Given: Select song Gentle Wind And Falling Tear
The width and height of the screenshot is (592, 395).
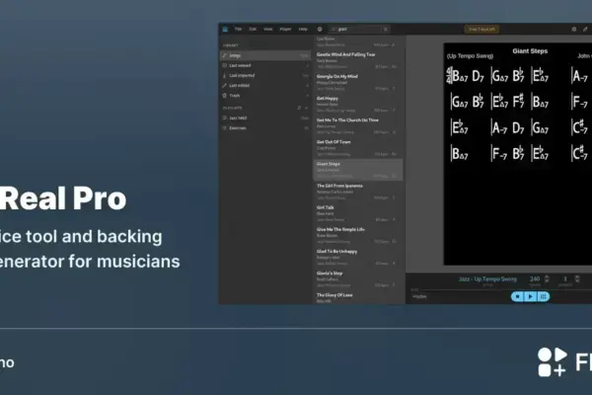Looking at the screenshot, I should [x=358, y=60].
